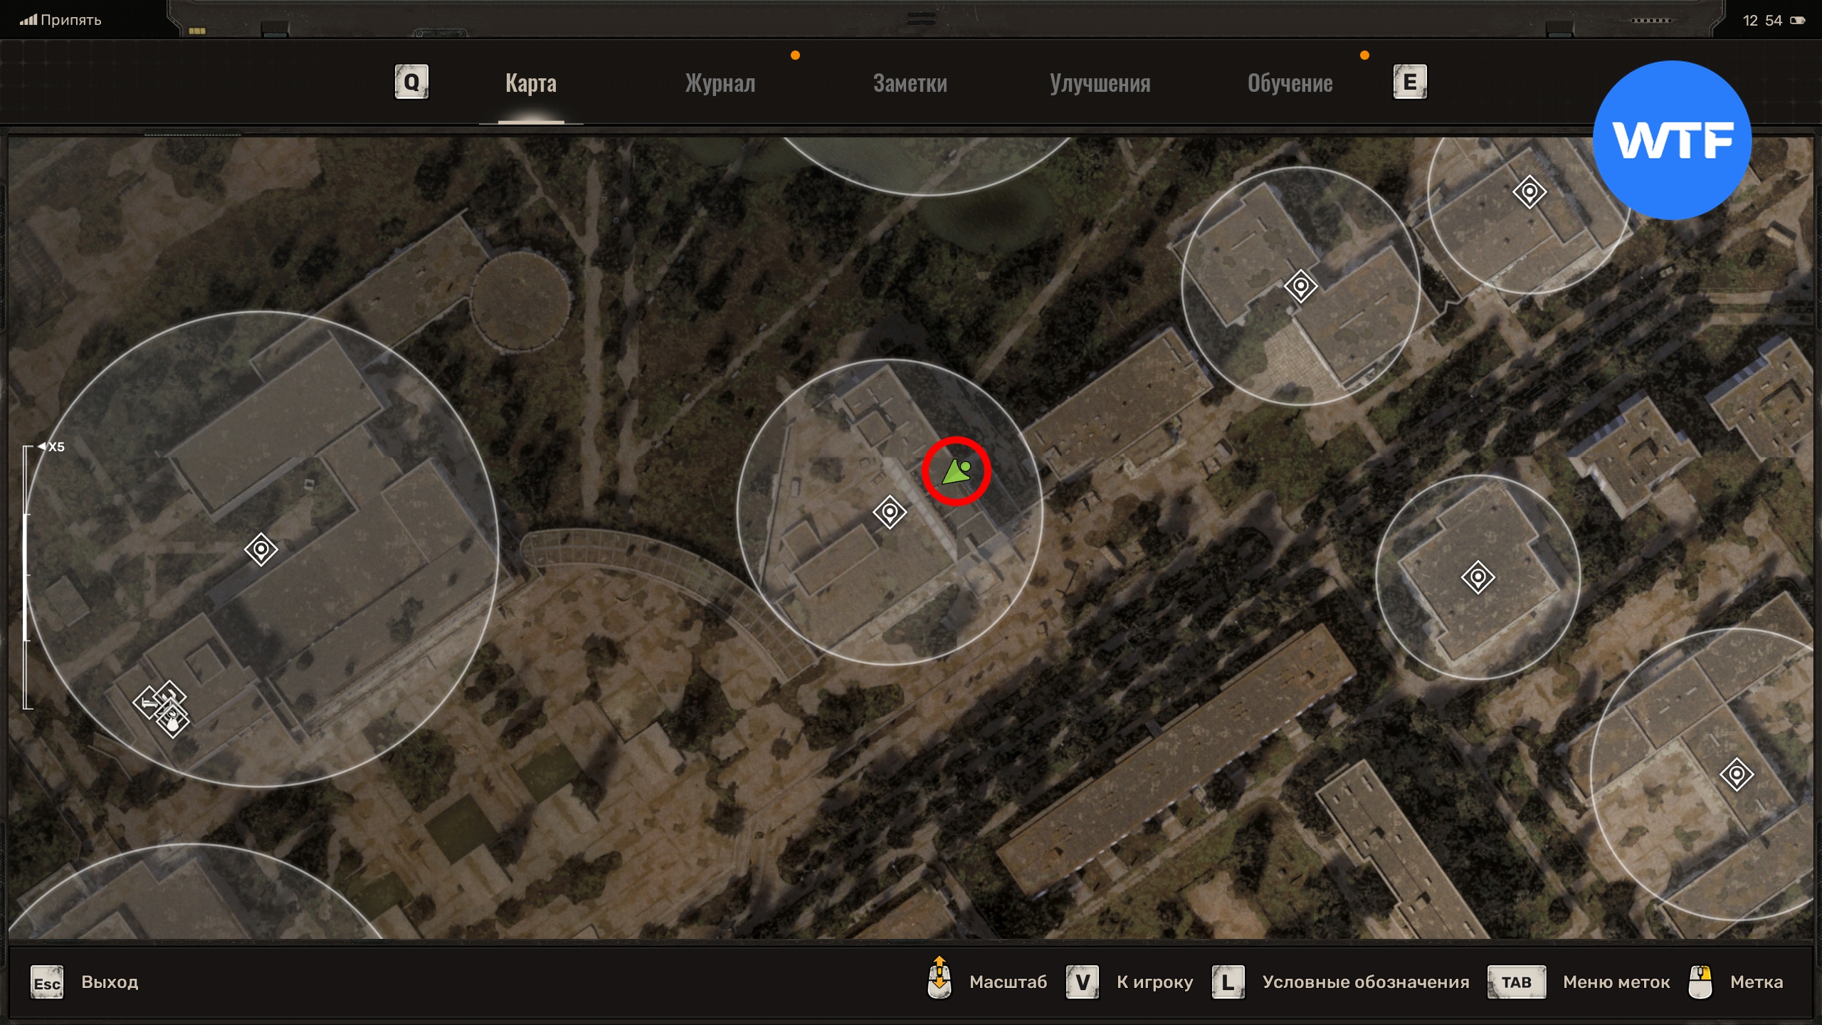Image resolution: width=1822 pixels, height=1025 pixels.
Task: Click the E next-tab key icon
Action: pyautogui.click(x=1409, y=83)
